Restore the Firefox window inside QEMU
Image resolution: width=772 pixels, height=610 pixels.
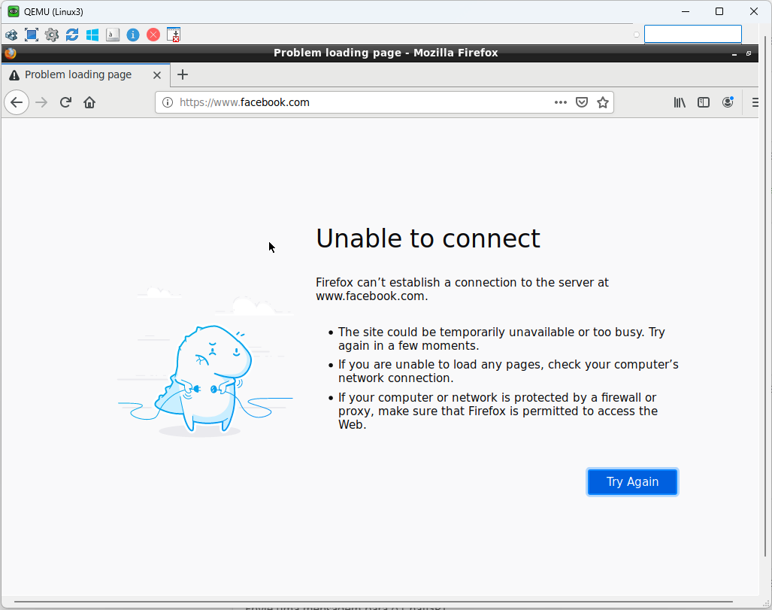(749, 53)
